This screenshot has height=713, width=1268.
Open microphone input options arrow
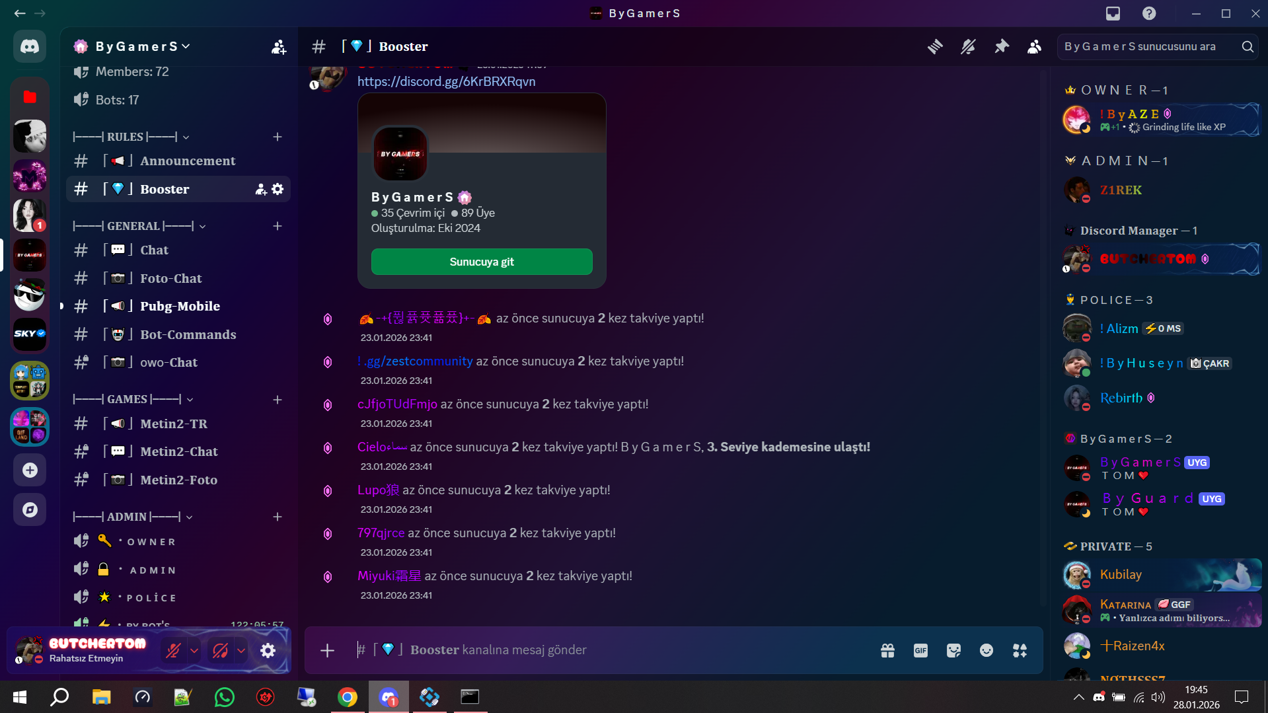(x=194, y=650)
